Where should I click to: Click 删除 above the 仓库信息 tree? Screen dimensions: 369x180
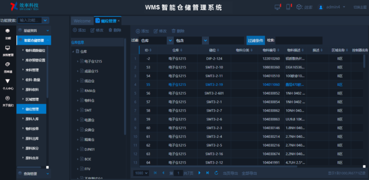[x=115, y=30]
